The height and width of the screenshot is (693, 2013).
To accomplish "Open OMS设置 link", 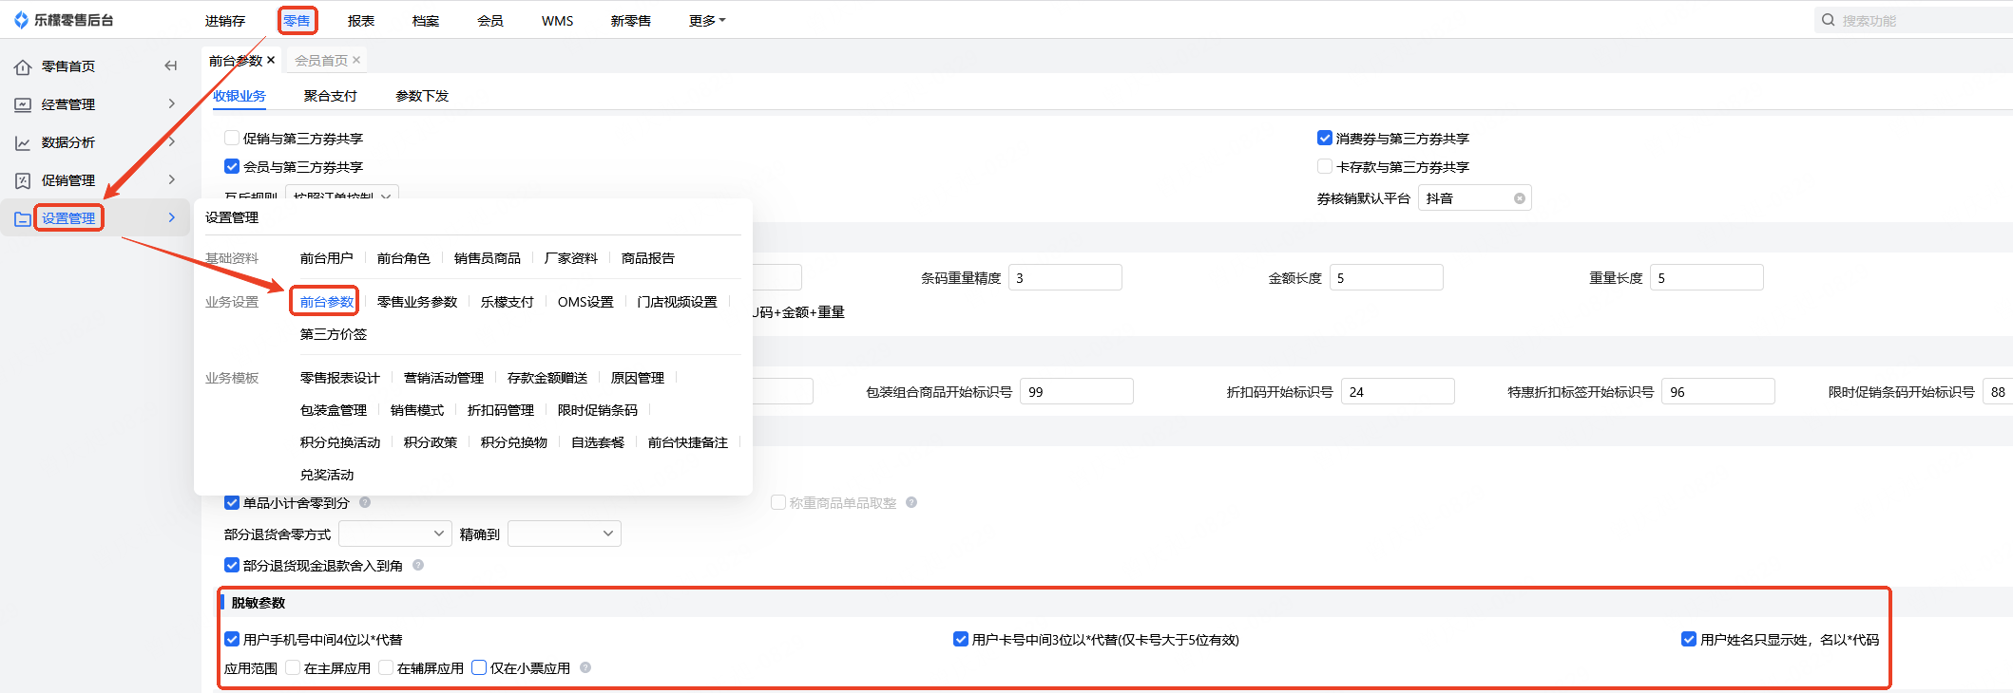I will click(x=585, y=302).
